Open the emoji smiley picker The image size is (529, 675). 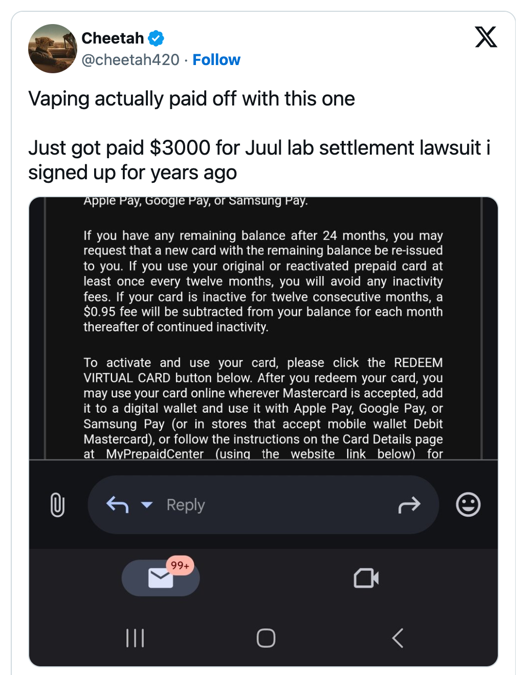pyautogui.click(x=468, y=504)
